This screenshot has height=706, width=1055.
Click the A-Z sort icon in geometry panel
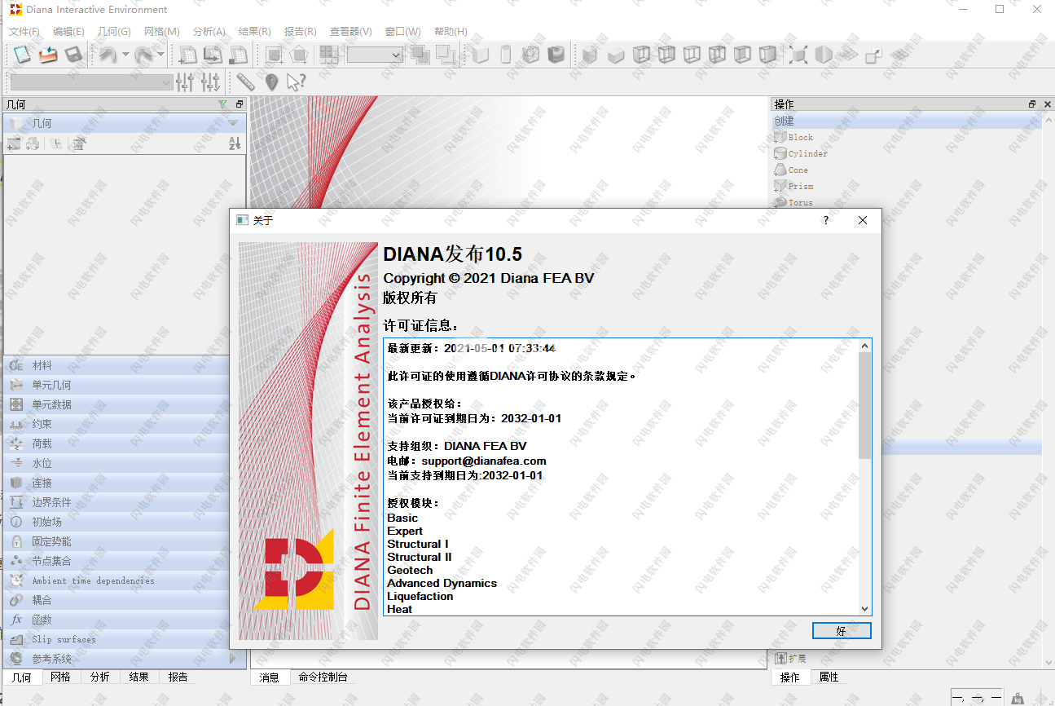(x=235, y=143)
